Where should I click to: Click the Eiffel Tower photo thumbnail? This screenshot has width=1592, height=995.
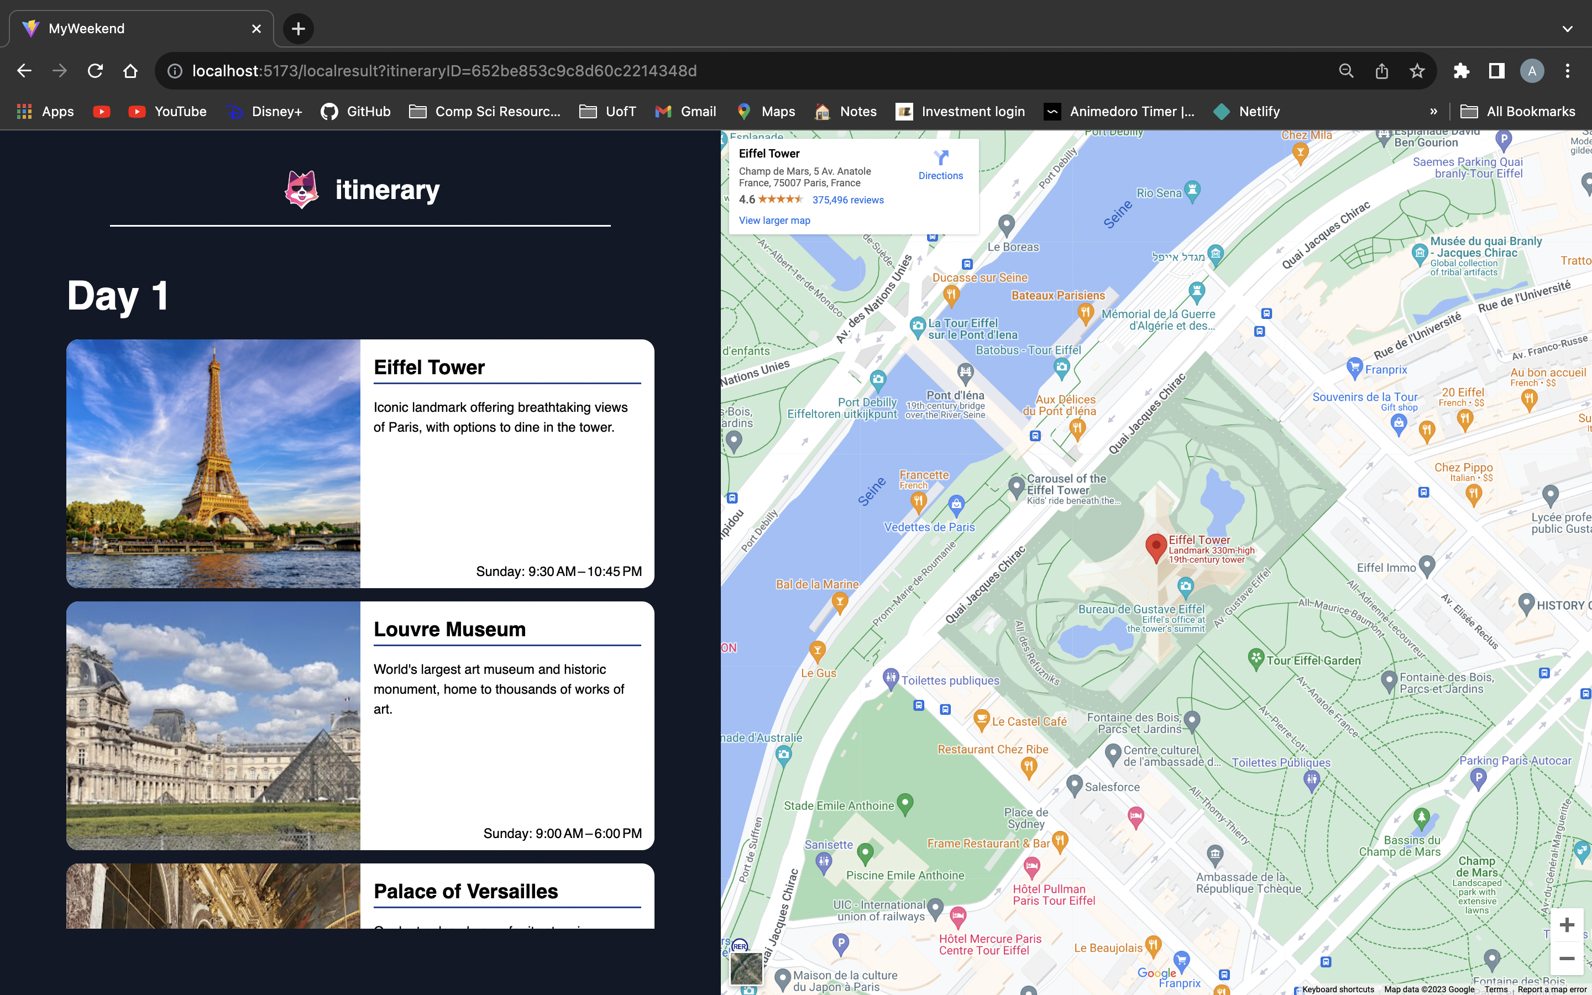point(213,463)
